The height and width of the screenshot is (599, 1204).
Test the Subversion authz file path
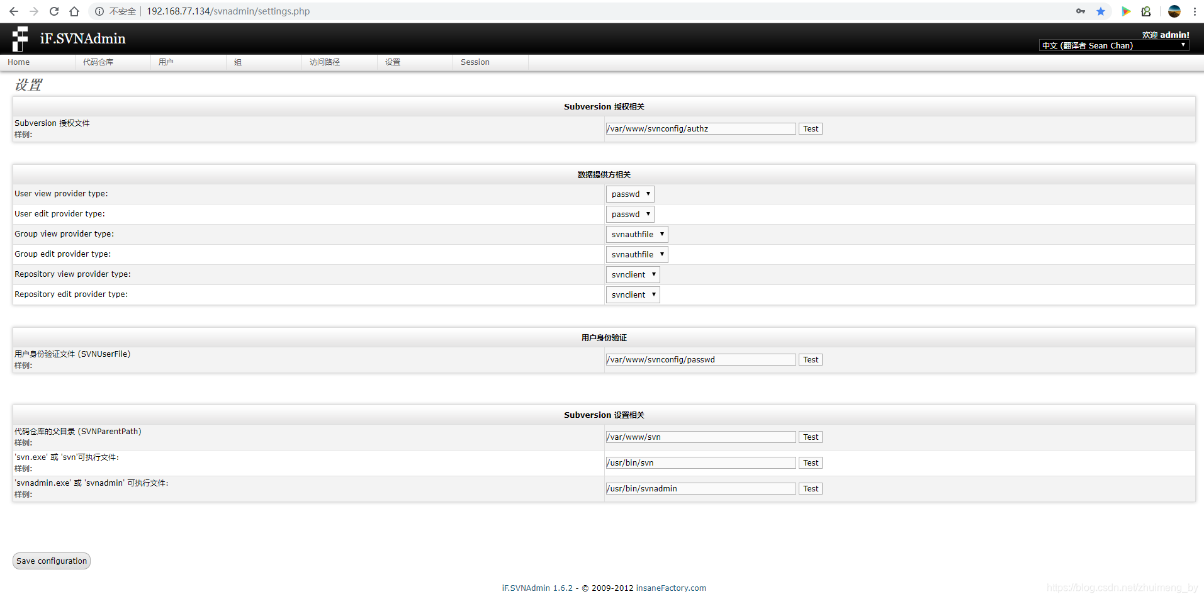(810, 128)
